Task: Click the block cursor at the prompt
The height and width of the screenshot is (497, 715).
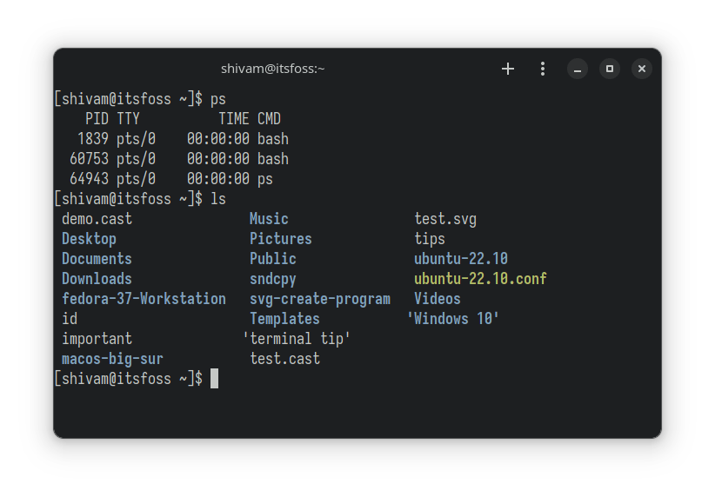Action: pyautogui.click(x=214, y=378)
